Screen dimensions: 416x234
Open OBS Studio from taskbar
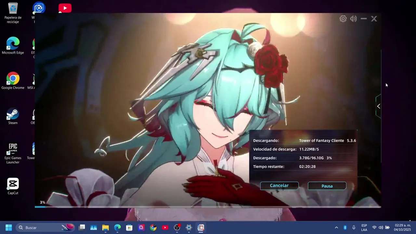click(x=177, y=227)
